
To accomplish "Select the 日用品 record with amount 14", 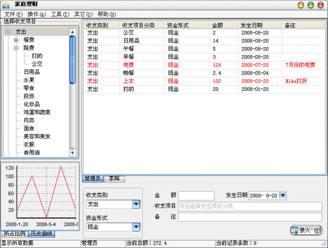I will click(x=205, y=41).
